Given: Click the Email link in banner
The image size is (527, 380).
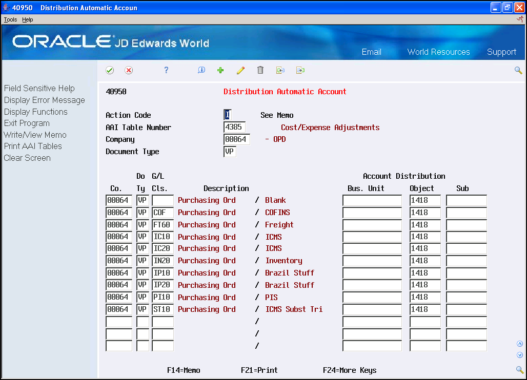Looking at the screenshot, I should [371, 52].
